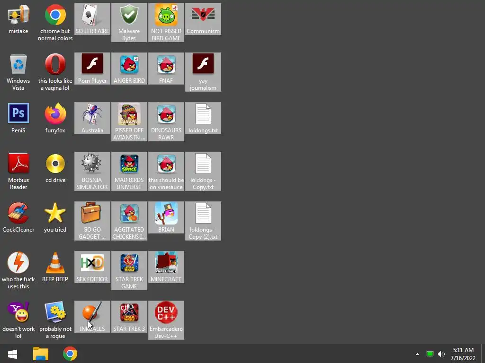The height and width of the screenshot is (363, 485).
Task: Click the green network tray icon
Action: point(430,354)
